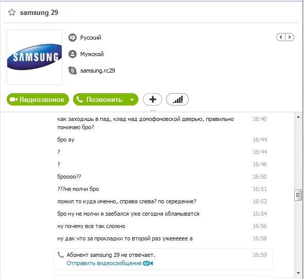Click the missed call phone handset icon
This screenshot has width=304, height=279.
point(61,255)
